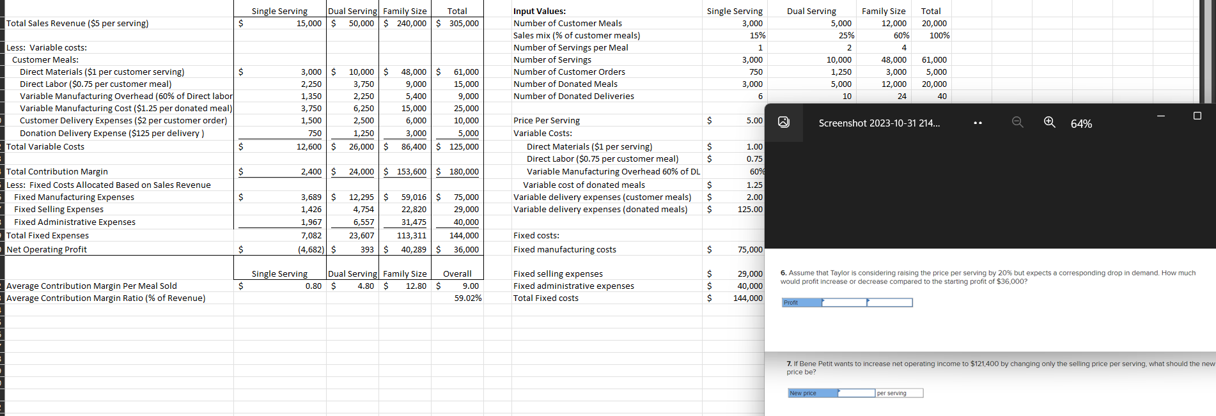Select the Net Operating Profit label
Screen dimensions: 1216x416
point(47,250)
